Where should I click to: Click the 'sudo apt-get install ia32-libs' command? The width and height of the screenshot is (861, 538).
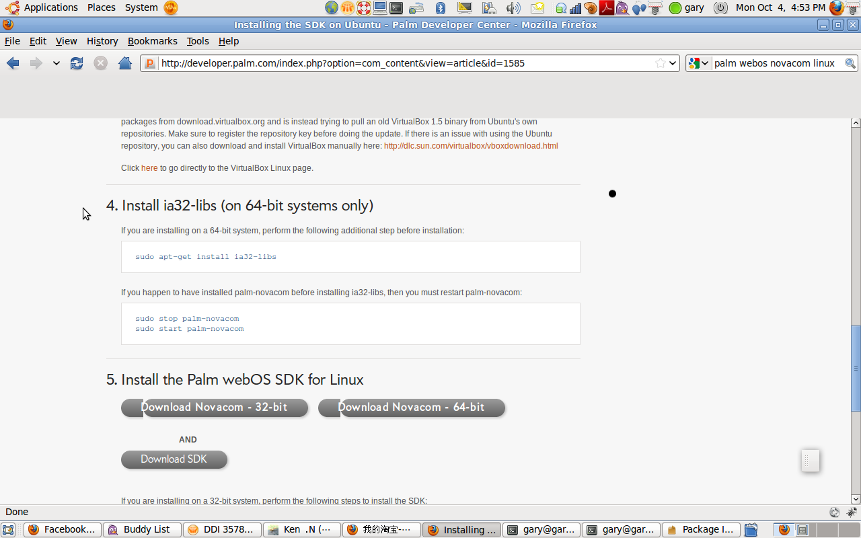tap(206, 257)
